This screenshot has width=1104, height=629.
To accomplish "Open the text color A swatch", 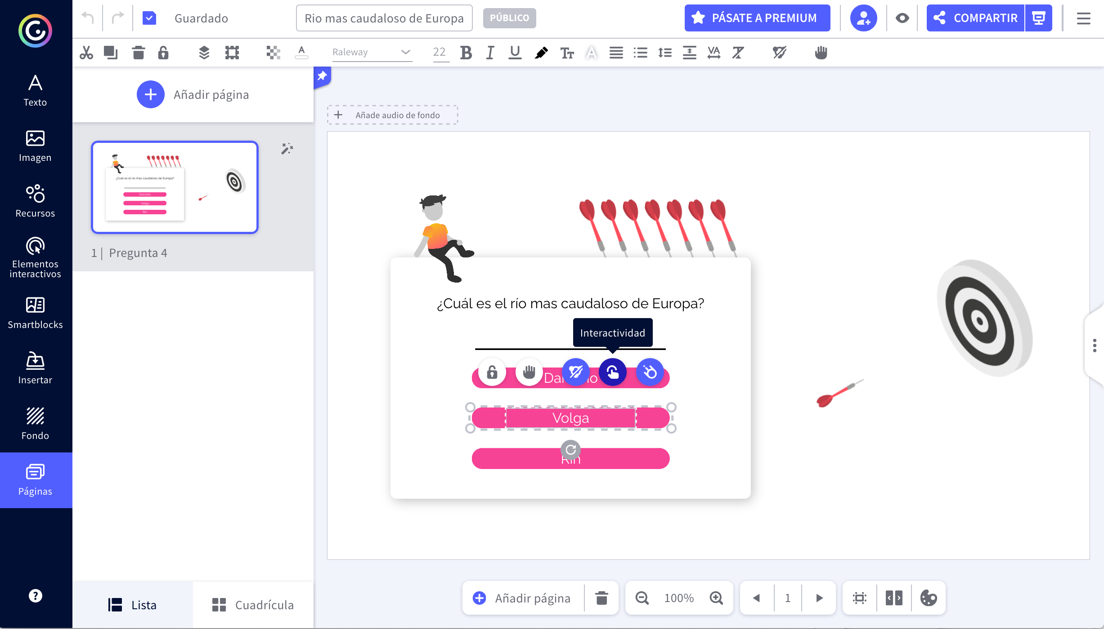I will coord(301,53).
